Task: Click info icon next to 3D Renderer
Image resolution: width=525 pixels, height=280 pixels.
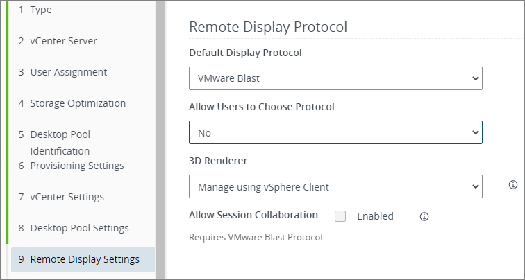Action: (513, 185)
